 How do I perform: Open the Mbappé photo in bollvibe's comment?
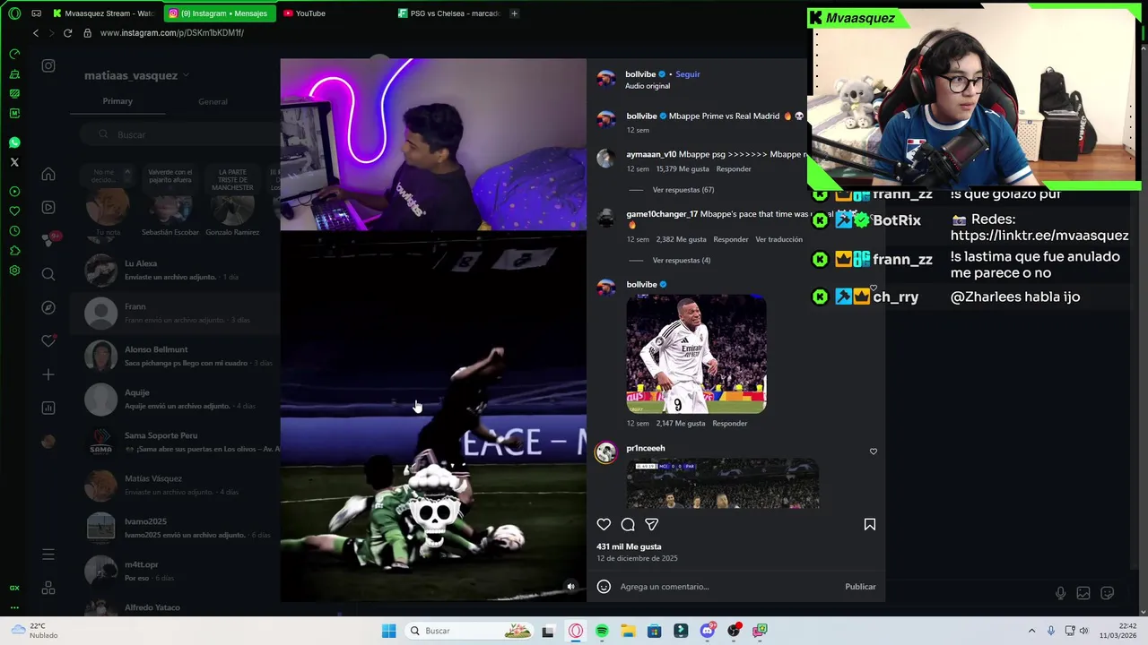point(696,354)
